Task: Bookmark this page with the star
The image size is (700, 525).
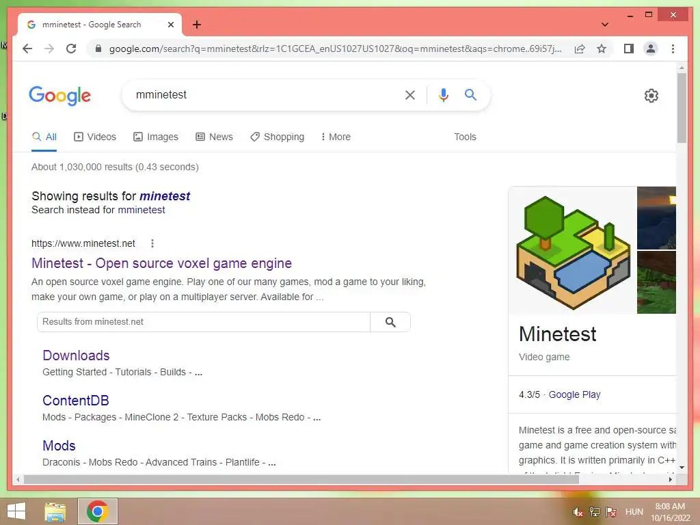Action: (x=602, y=49)
